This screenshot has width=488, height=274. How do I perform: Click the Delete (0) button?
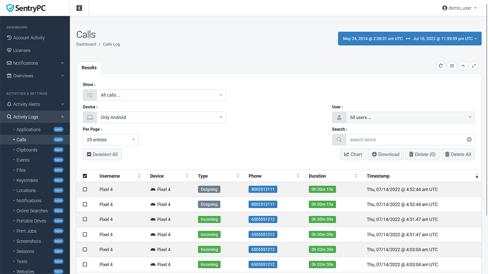point(422,154)
